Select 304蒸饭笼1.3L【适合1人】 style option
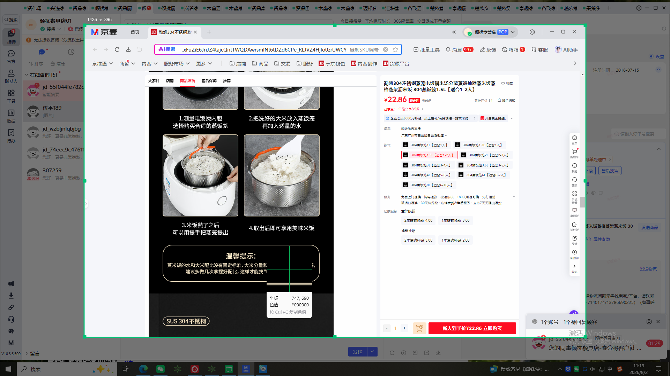670x376 pixels. pyautogui.click(x=479, y=145)
